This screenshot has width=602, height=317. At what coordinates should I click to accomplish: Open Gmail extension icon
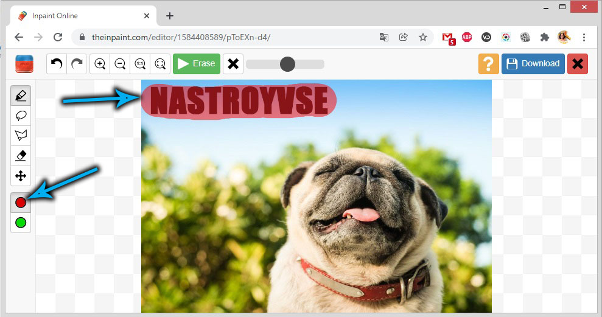point(448,38)
